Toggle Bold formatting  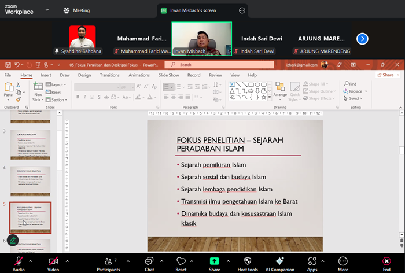click(78, 97)
